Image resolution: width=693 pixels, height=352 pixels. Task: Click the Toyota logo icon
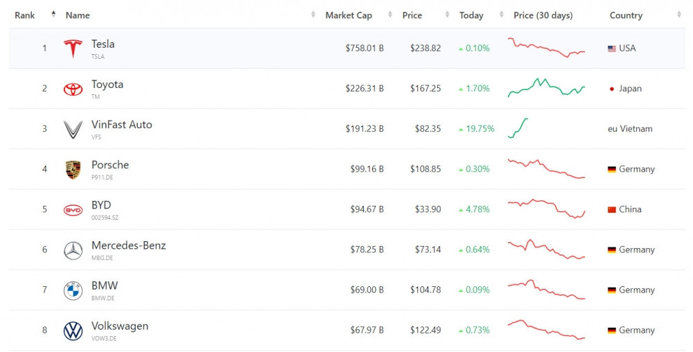coord(73,89)
